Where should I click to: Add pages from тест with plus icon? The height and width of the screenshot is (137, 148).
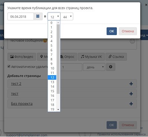coord(131,94)
